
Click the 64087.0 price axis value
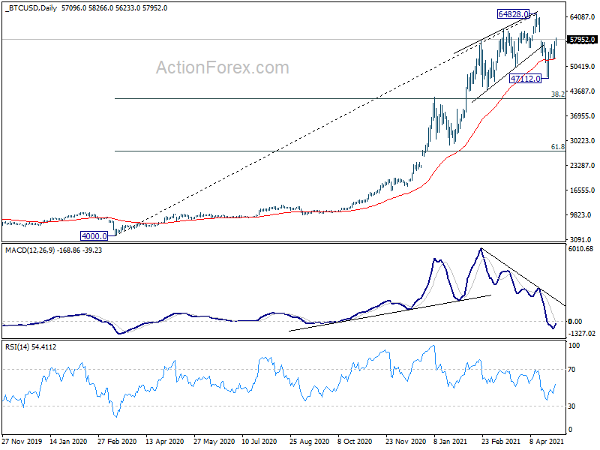point(582,16)
